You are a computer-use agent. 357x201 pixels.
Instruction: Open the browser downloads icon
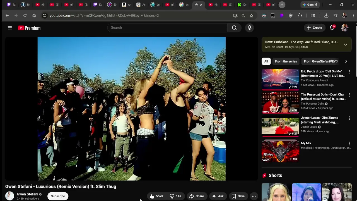[326, 16]
